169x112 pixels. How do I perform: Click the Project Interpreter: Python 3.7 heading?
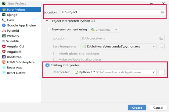coord(73,21)
